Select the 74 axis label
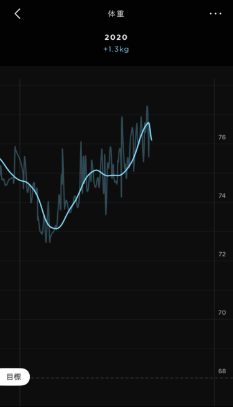This screenshot has width=233, height=407. (222, 195)
